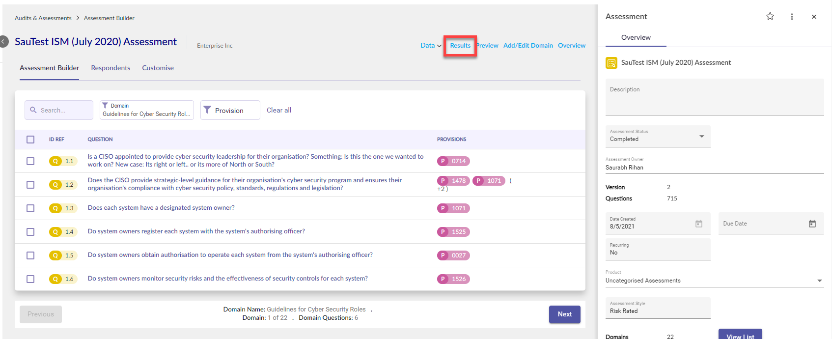Click the Q badge for question 1.3
This screenshot has height=339, width=832.
pos(55,208)
